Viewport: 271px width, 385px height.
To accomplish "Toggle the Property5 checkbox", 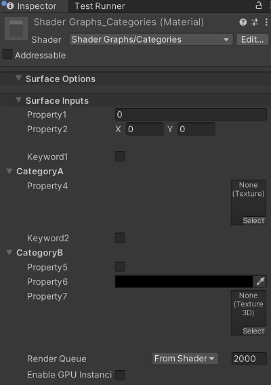I will pos(120,267).
